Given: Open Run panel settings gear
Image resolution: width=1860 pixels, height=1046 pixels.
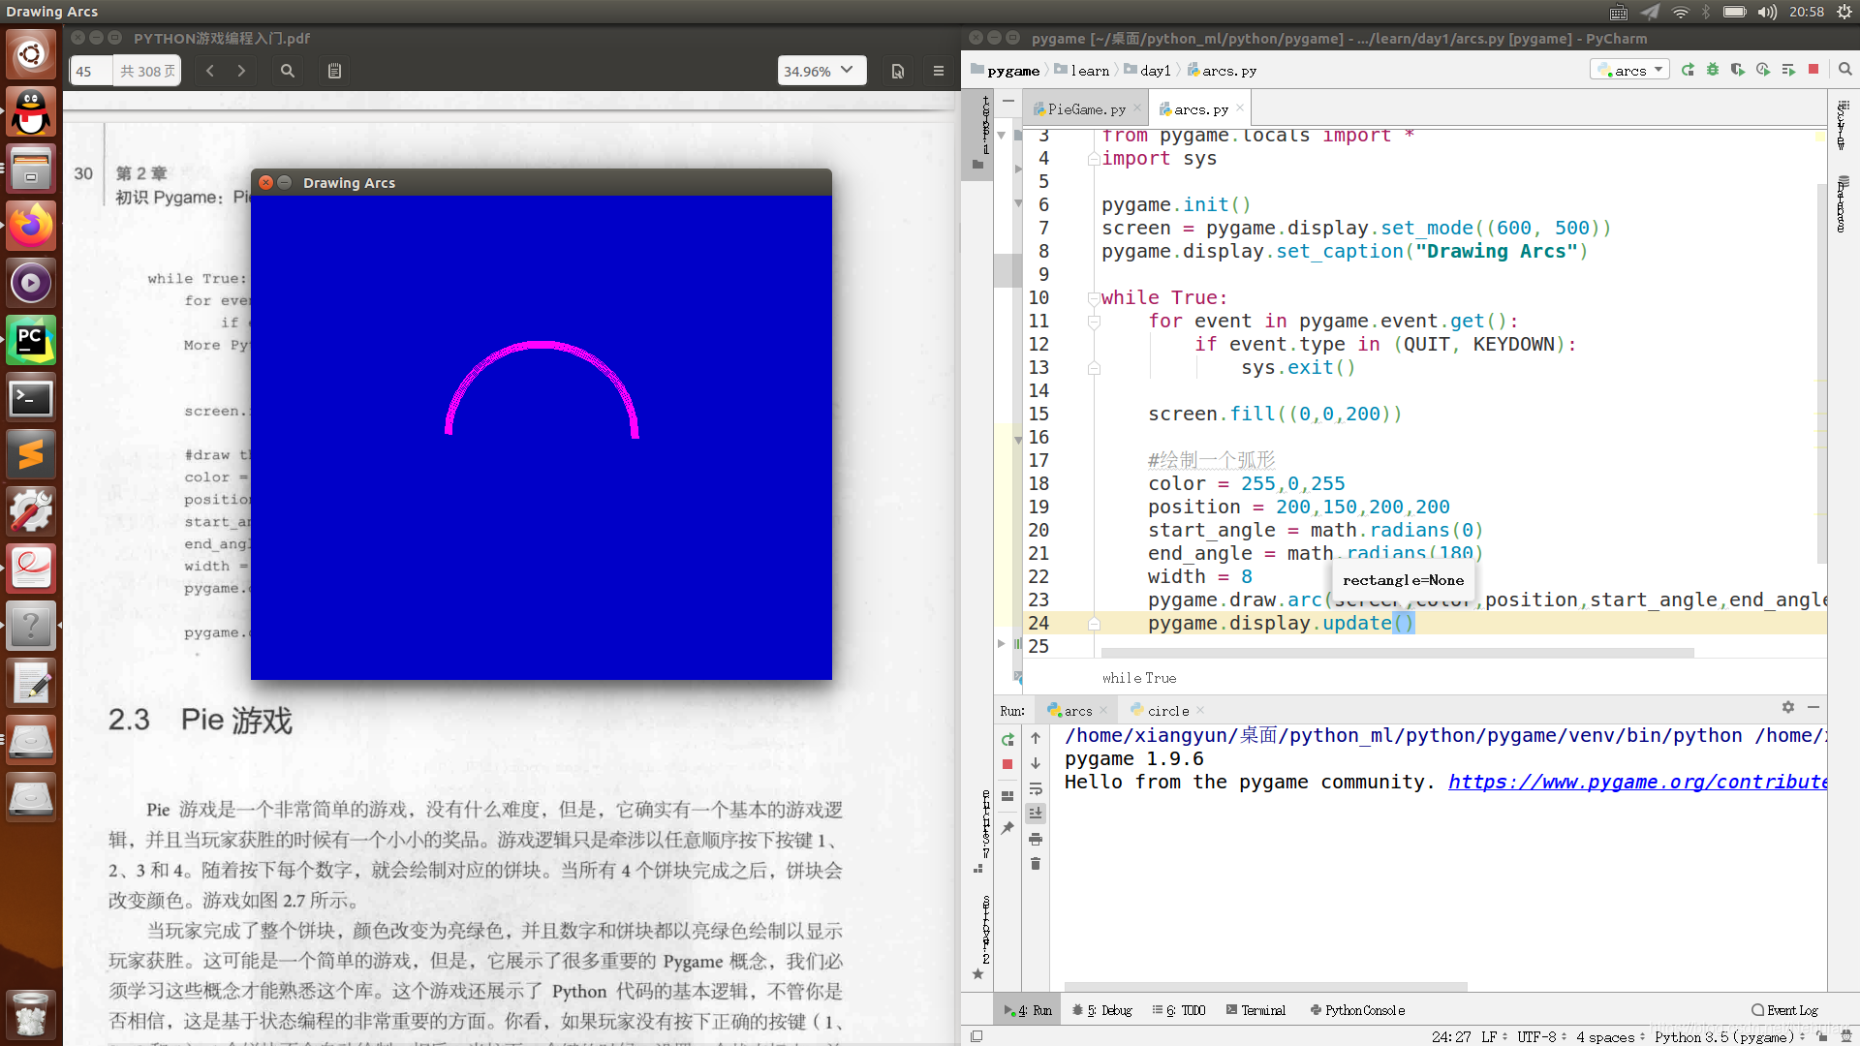Looking at the screenshot, I should [1788, 708].
